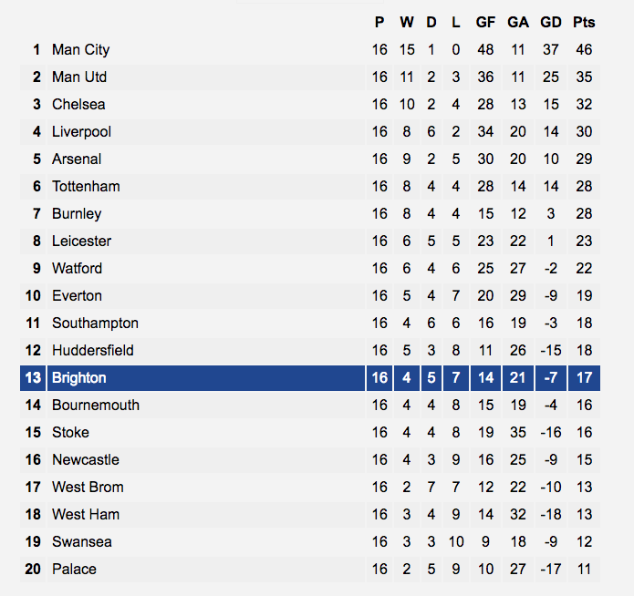Click Brighton's highlighted 17 points cell
The width and height of the screenshot is (634, 596).
click(584, 378)
